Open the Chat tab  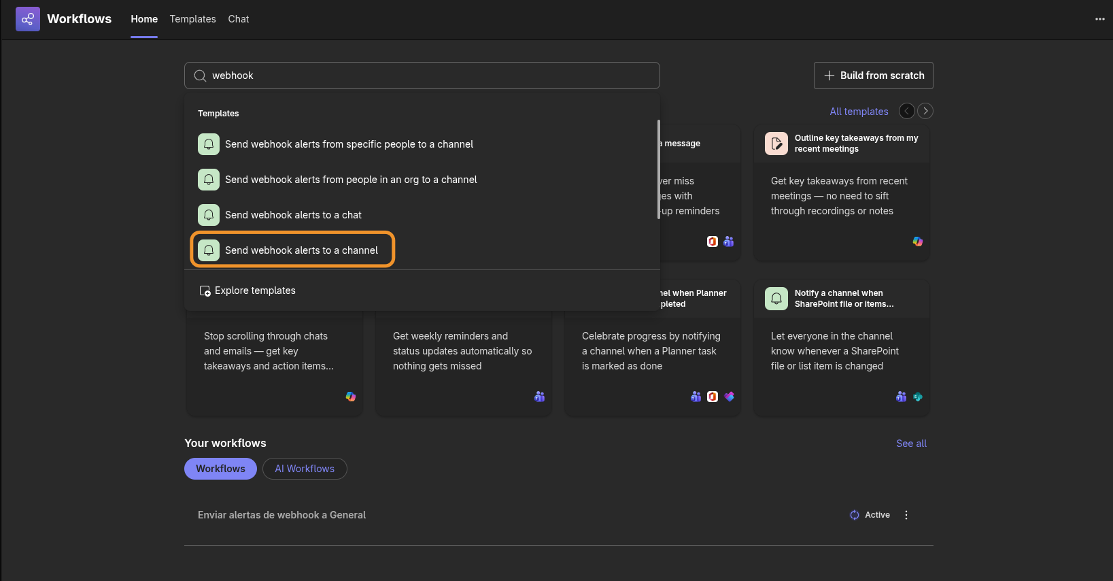pos(239,19)
